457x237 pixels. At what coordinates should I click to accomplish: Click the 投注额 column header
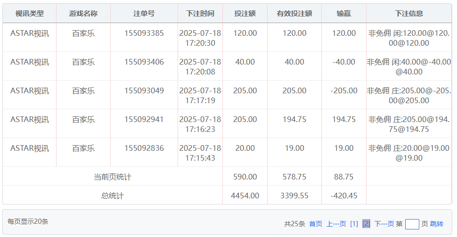(245, 14)
